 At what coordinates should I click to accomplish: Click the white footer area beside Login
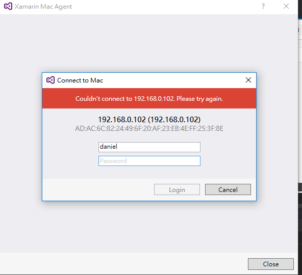tap(98, 189)
